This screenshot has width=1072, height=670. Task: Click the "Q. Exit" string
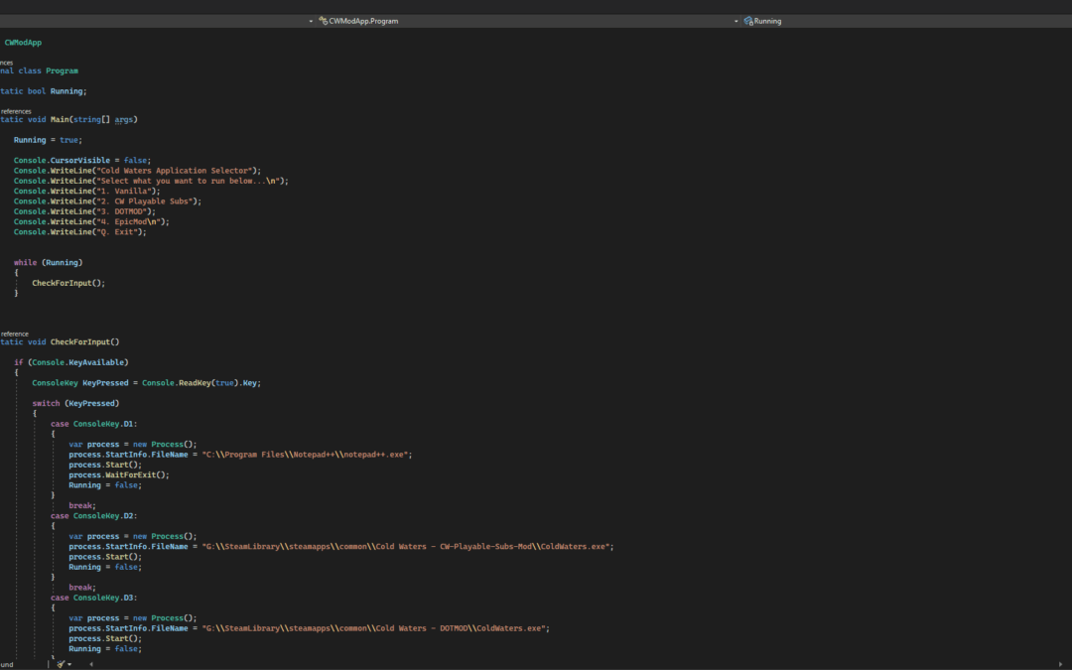coord(117,231)
